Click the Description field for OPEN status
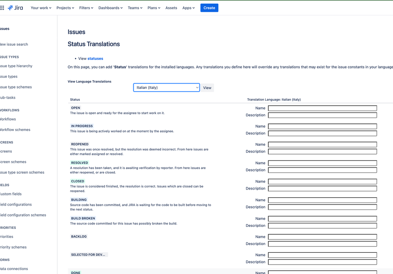This screenshot has height=274, width=393. click(322, 115)
